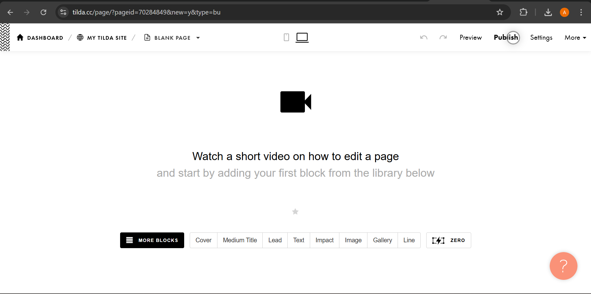Open the orange profile avatar
The image size is (591, 294).
pyautogui.click(x=565, y=12)
